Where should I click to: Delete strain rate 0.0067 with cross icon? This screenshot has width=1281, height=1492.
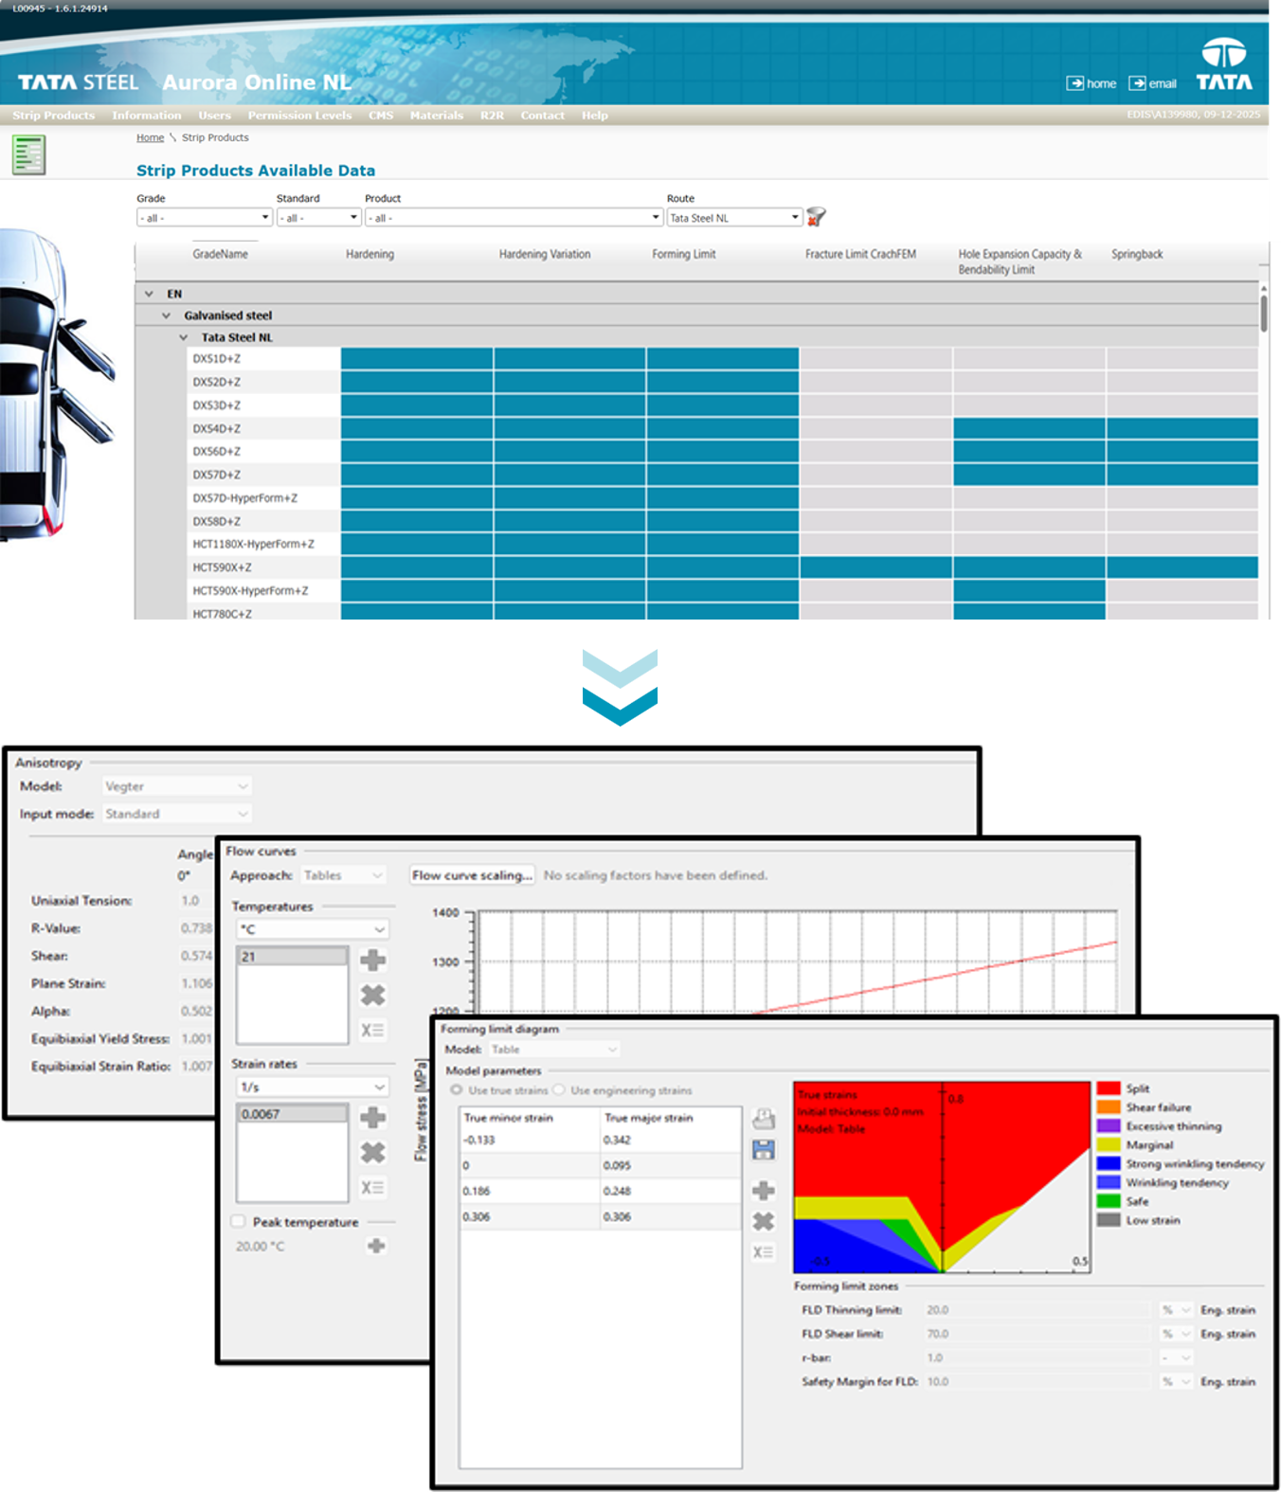(373, 1152)
